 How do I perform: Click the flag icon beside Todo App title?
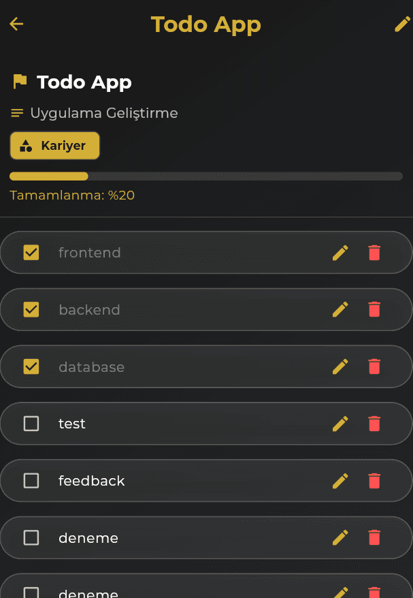(x=20, y=81)
